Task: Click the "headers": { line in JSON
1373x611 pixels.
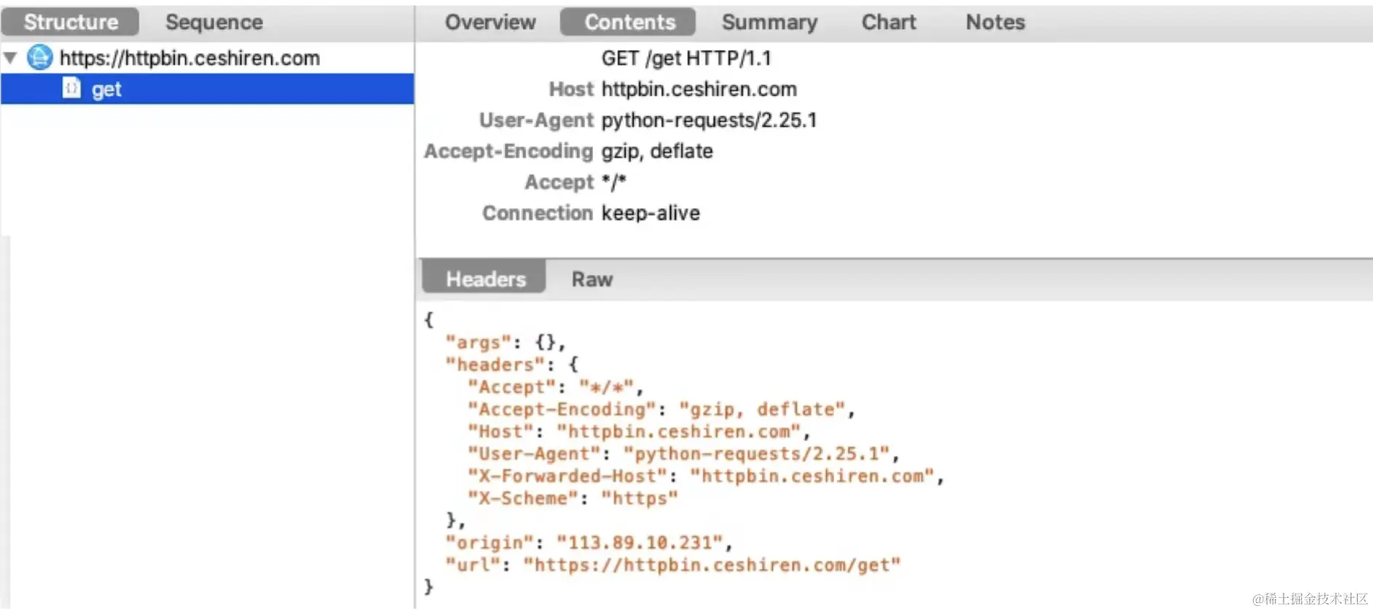Action: (x=511, y=364)
